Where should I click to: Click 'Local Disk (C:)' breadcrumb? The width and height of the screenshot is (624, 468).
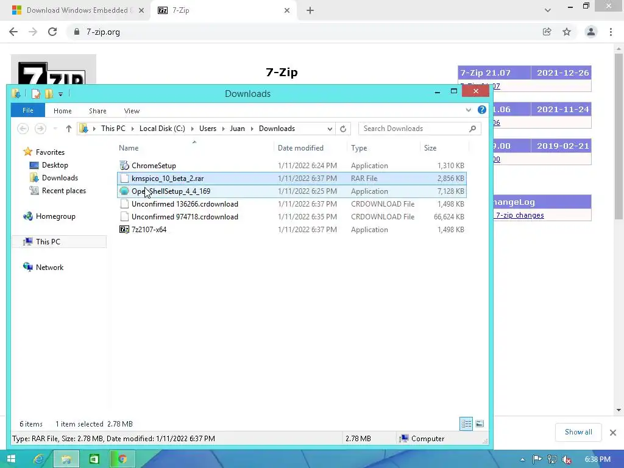(162, 129)
